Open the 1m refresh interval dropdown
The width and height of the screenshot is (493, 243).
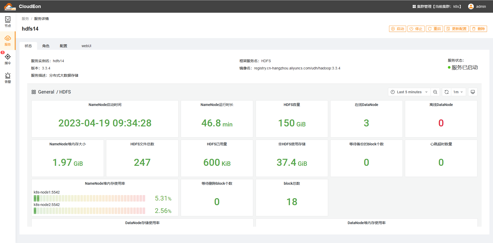458,92
